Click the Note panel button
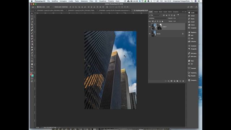Viewport: 231px width, 130px height. point(191,61)
